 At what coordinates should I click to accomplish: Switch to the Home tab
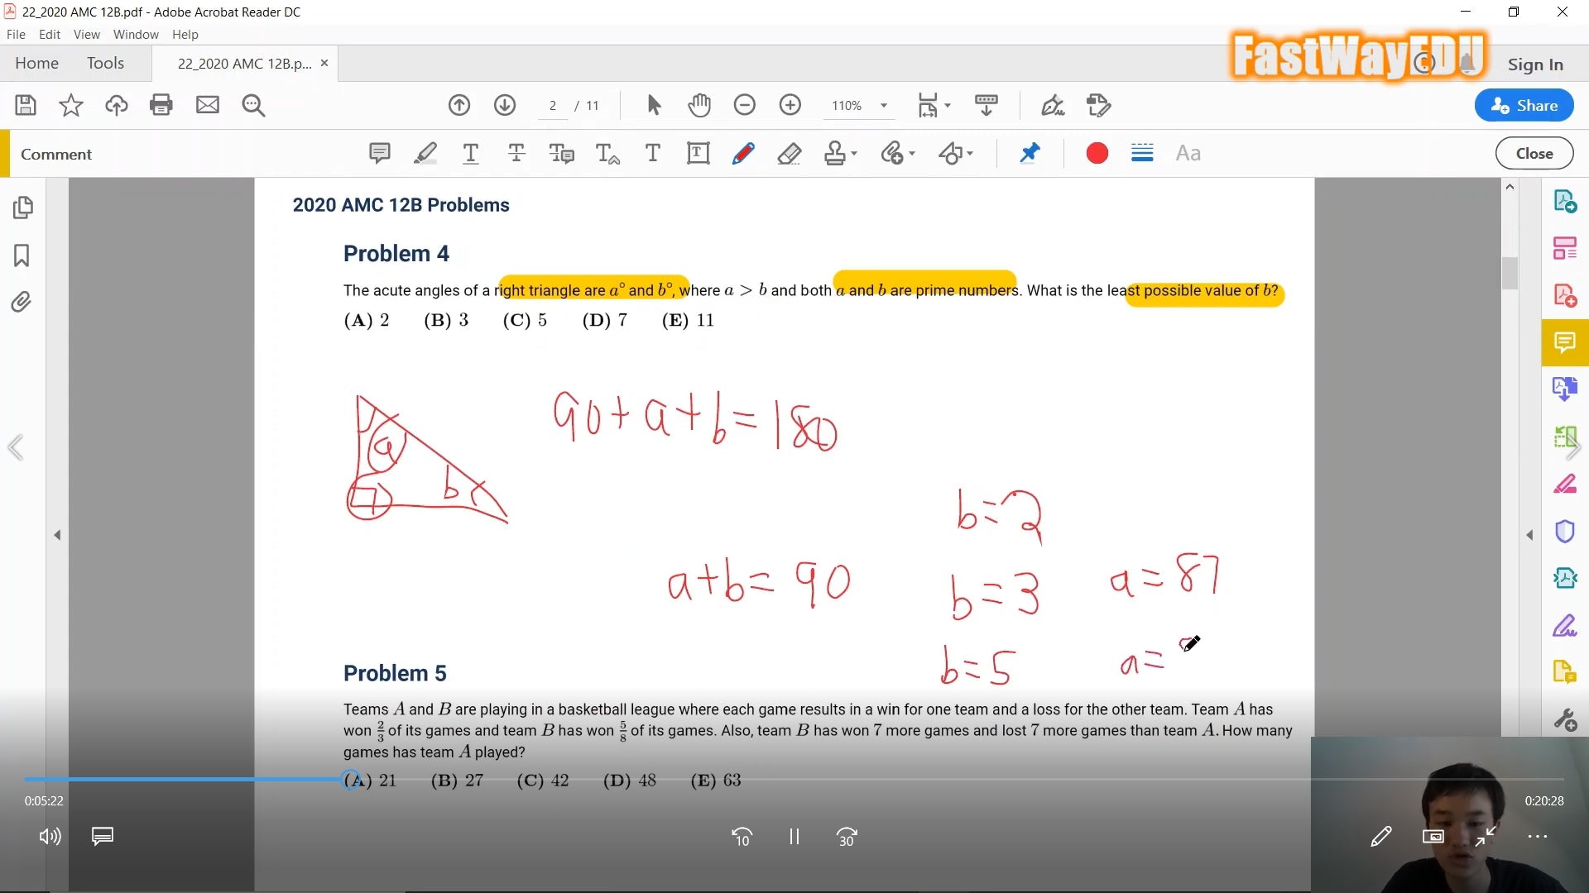point(36,63)
